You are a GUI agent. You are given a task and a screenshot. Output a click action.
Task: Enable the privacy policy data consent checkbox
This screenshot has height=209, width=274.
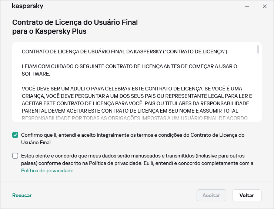tap(15, 156)
